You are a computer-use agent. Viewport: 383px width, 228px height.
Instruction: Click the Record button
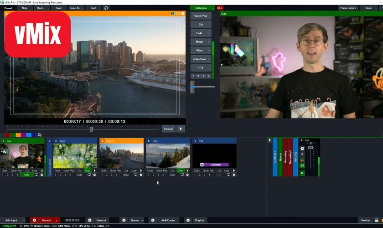[46, 220]
